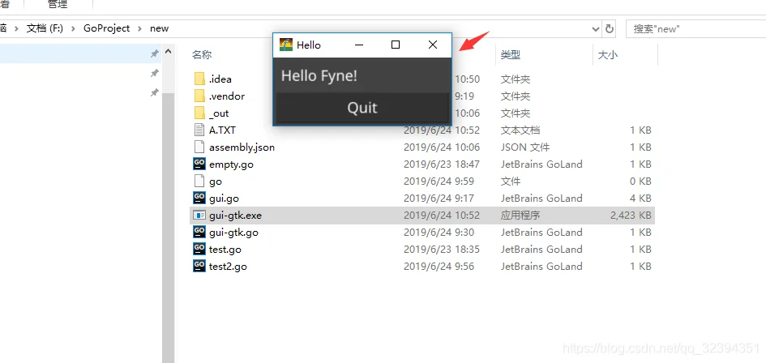Sort by the 大小 column header

tap(608, 55)
